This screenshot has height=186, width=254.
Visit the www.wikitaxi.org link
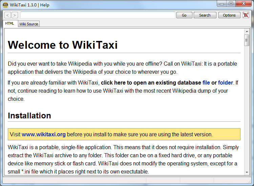(x=44, y=134)
